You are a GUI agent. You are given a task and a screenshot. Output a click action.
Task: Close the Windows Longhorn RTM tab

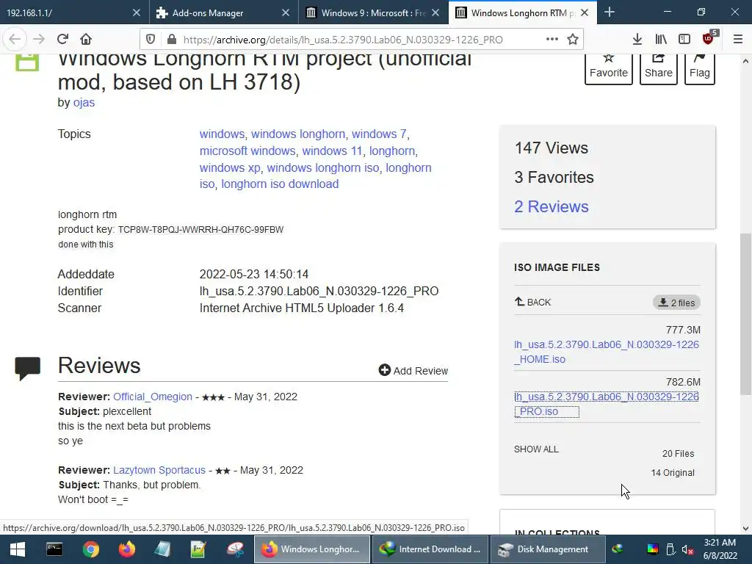[585, 12]
